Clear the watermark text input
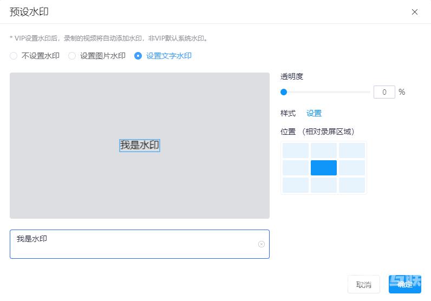The width and height of the screenshot is (431, 301). coord(262,244)
